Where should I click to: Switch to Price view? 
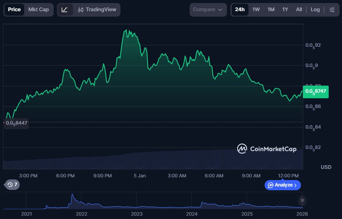point(14,10)
